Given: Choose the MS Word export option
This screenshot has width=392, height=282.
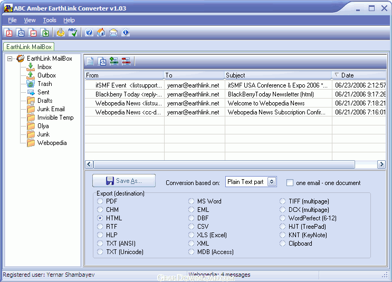Looking at the screenshot, I should (191, 201).
